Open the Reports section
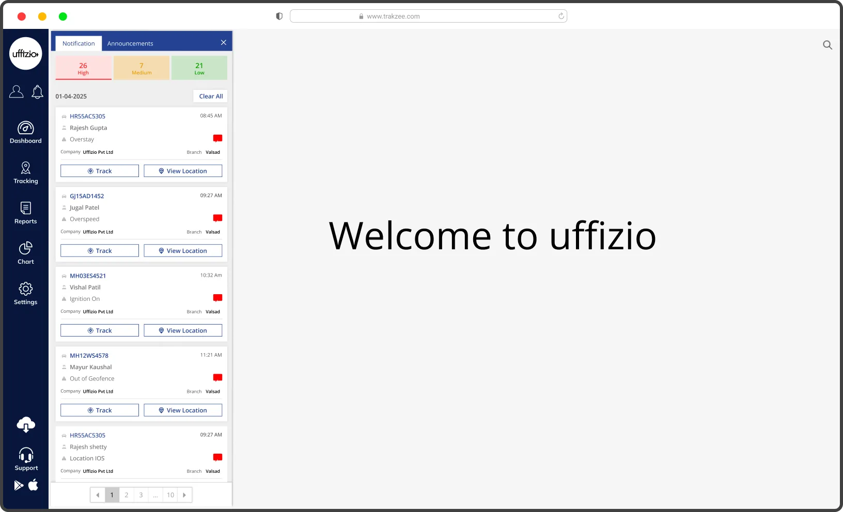Viewport: 843px width, 512px height. click(26, 213)
